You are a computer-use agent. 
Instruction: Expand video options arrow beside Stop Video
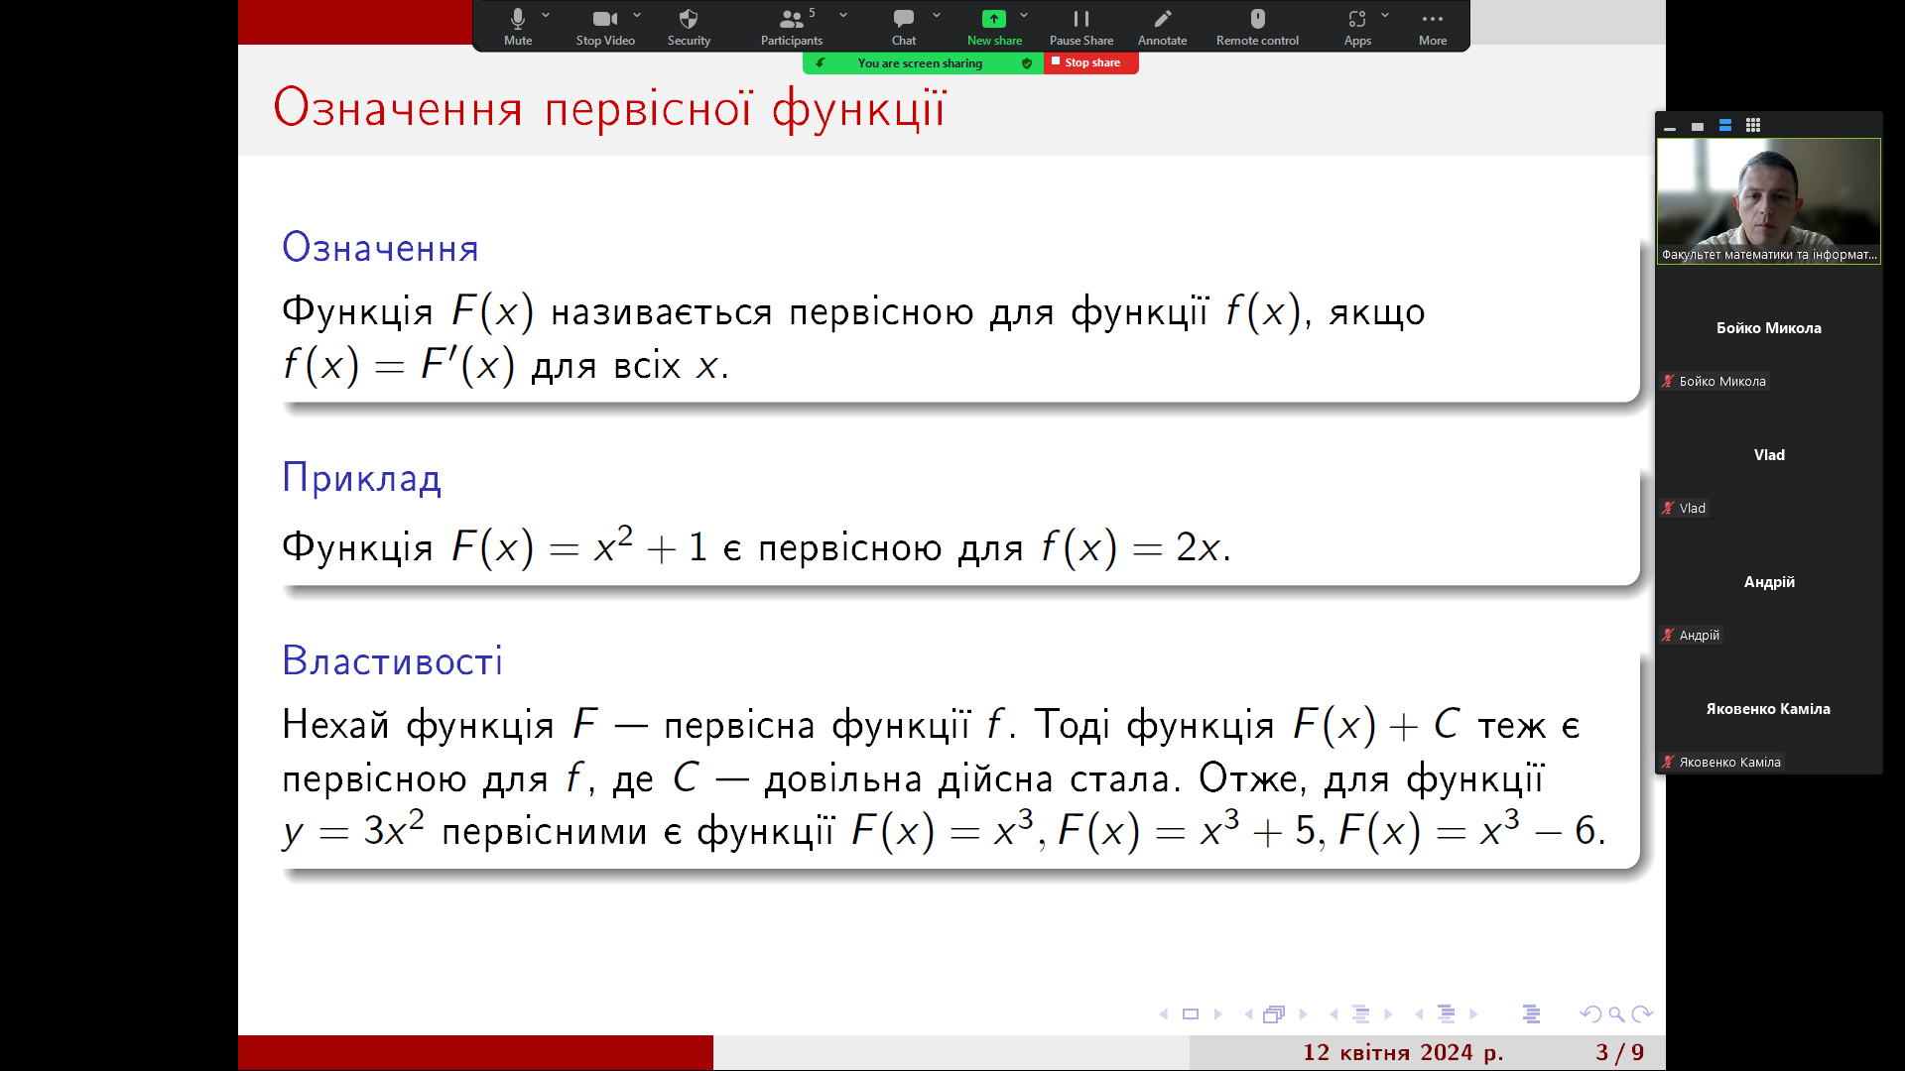click(x=637, y=15)
